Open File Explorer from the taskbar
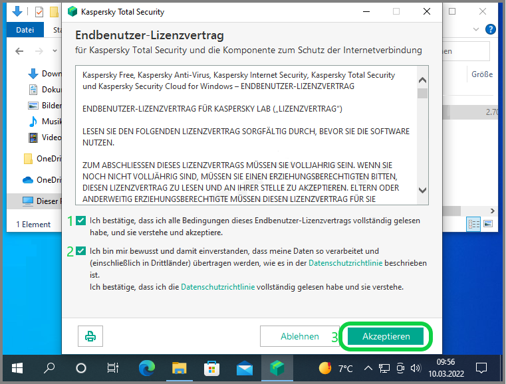The height and width of the screenshot is (384, 506). pyautogui.click(x=179, y=368)
